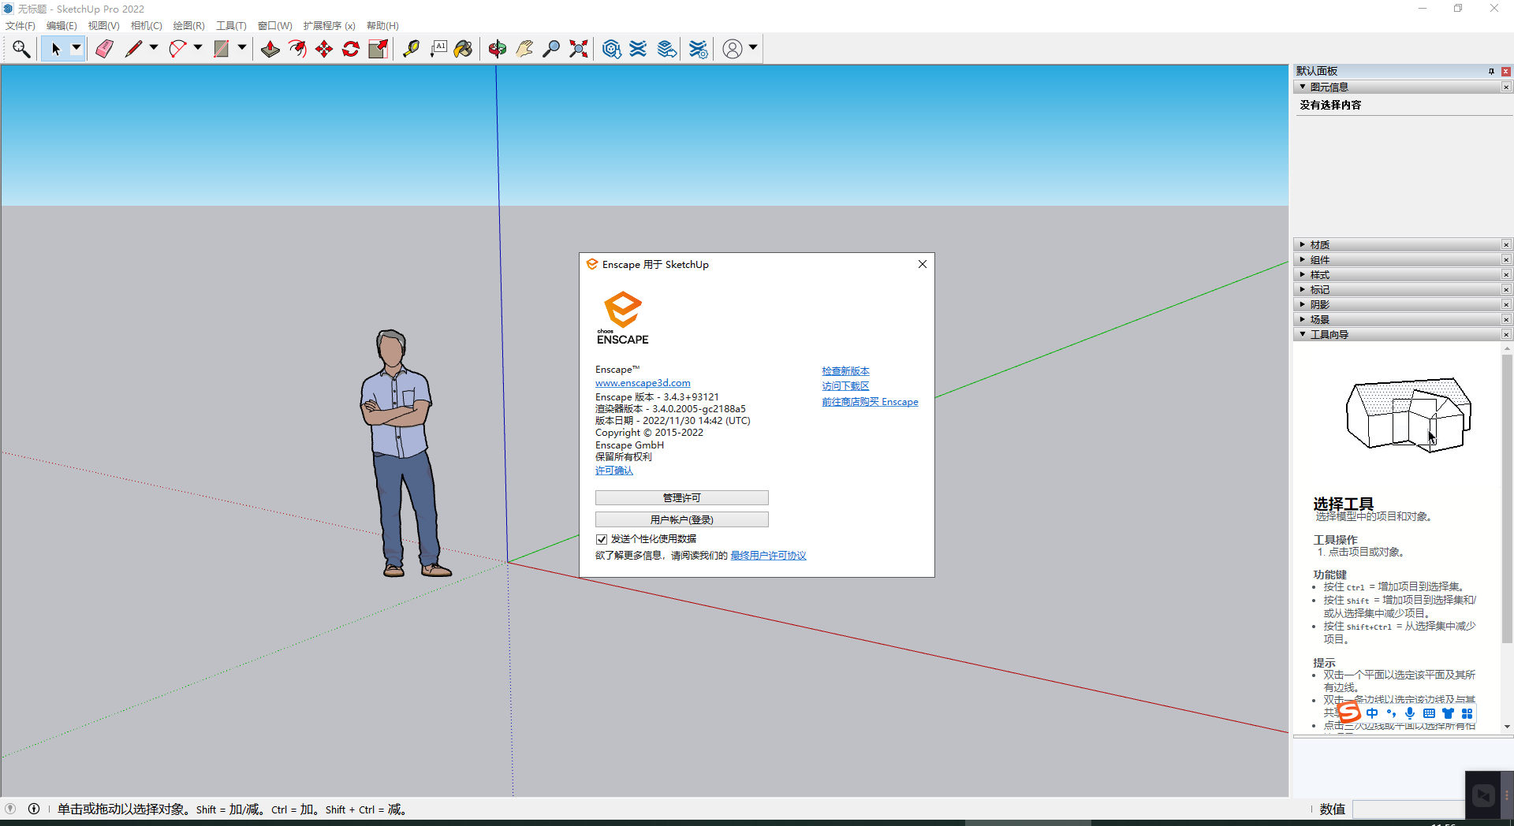The width and height of the screenshot is (1514, 826).
Task: Open the arrow dropdown beside the Line tool
Action: (x=154, y=48)
